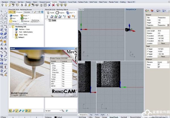Click the blue sphere icon in Visibility toolbar
Screen dimensions: 170x118
coord(49,5)
